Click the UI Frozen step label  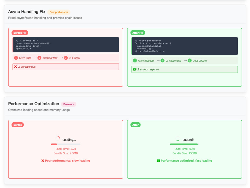[x=74, y=58]
